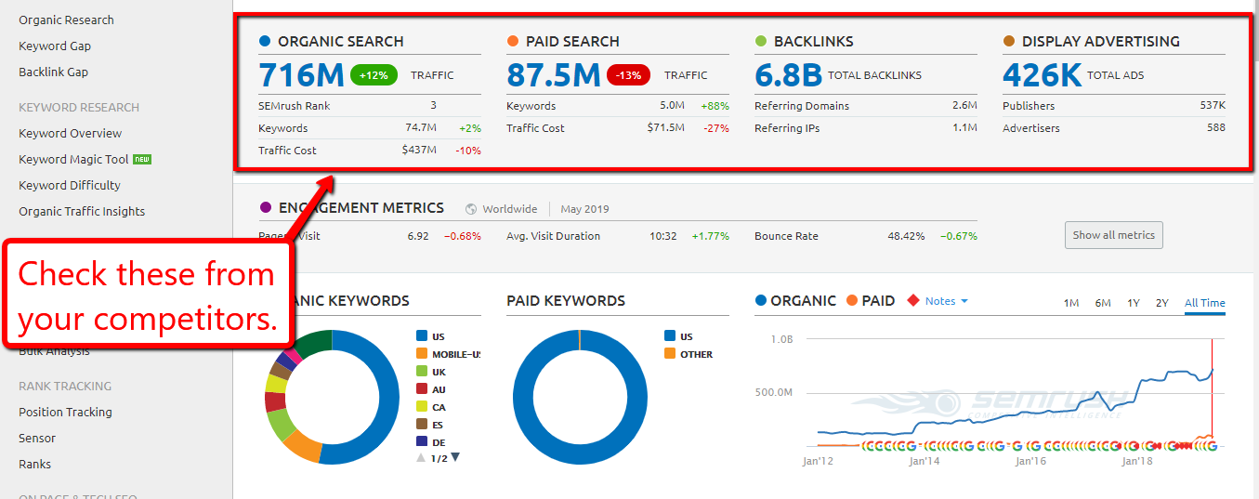
Task: Toggle the ORGANIC chart series
Action: click(x=796, y=301)
